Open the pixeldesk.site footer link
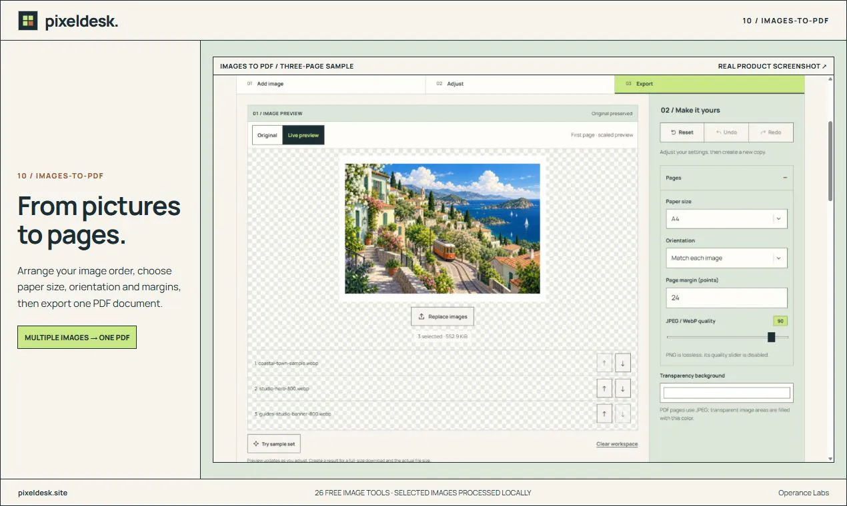 pos(43,493)
